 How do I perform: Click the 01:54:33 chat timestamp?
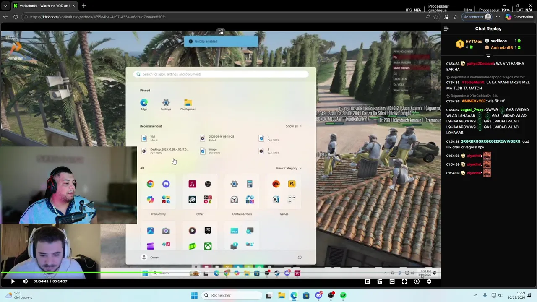453,64
